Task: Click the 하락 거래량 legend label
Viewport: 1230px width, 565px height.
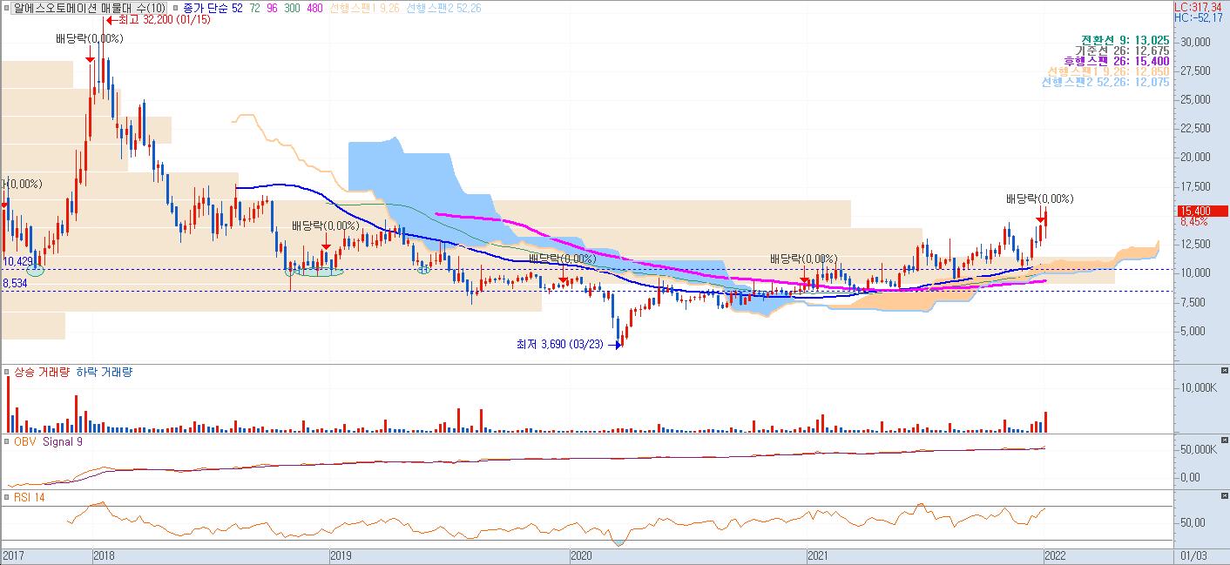Action: tap(105, 373)
